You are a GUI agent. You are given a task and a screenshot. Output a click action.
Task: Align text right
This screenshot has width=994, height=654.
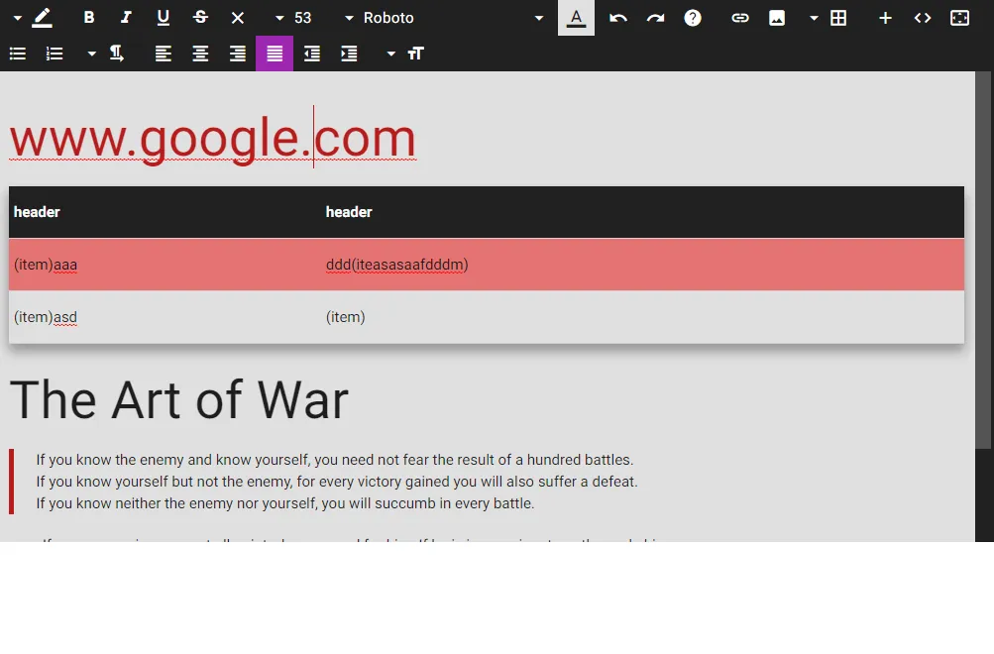[238, 54]
